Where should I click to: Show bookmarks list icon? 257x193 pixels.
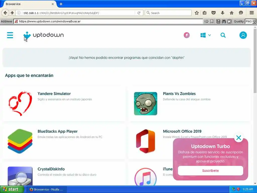point(205,13)
